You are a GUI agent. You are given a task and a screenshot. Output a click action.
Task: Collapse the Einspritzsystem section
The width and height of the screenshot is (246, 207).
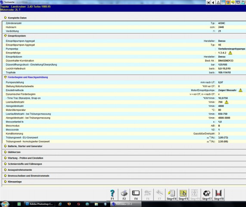tap(6, 36)
